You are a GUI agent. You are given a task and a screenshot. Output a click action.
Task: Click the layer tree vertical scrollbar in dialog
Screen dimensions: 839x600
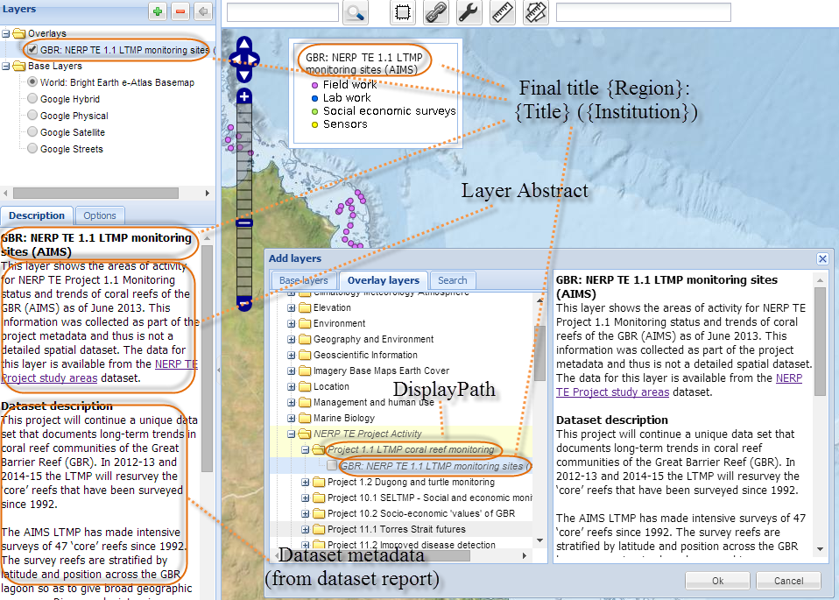point(539,353)
